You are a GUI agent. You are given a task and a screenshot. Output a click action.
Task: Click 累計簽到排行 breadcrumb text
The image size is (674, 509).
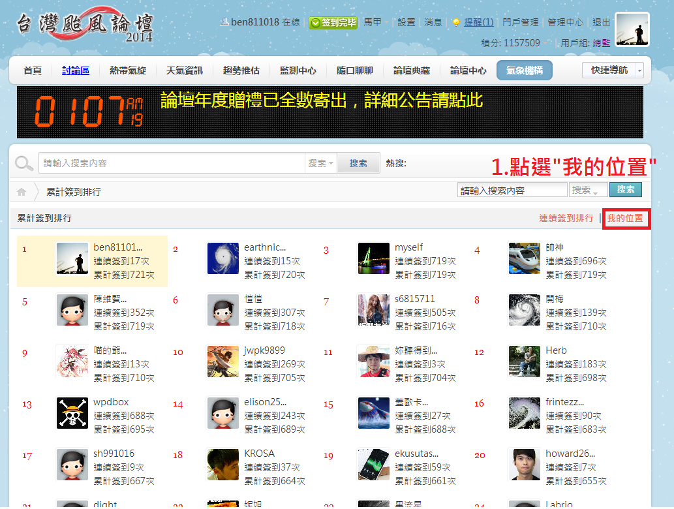coord(74,192)
